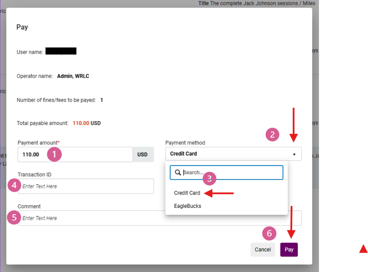Click the horizontal red arrow beside Credit Card

click(x=219, y=193)
